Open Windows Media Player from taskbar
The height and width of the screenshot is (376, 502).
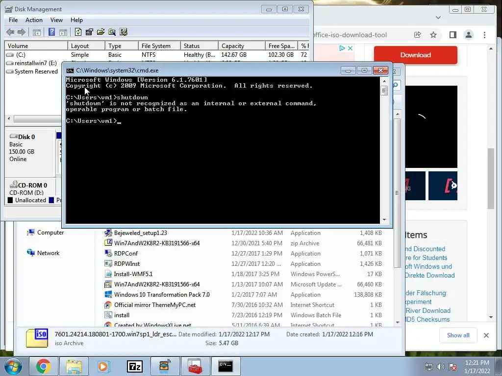click(x=104, y=366)
